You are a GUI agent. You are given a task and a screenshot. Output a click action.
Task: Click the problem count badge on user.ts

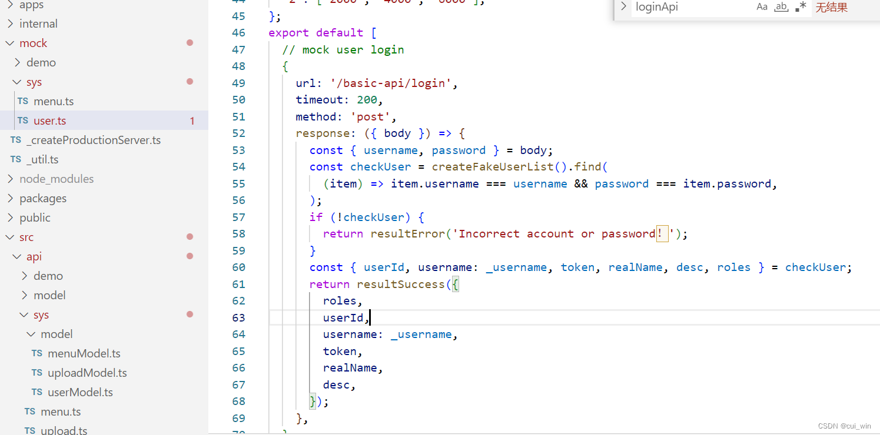pos(192,121)
